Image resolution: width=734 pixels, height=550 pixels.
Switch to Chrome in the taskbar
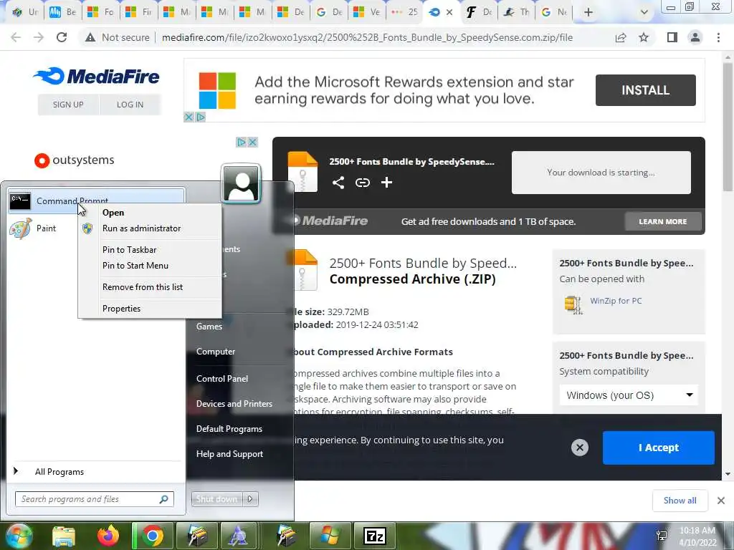152,536
